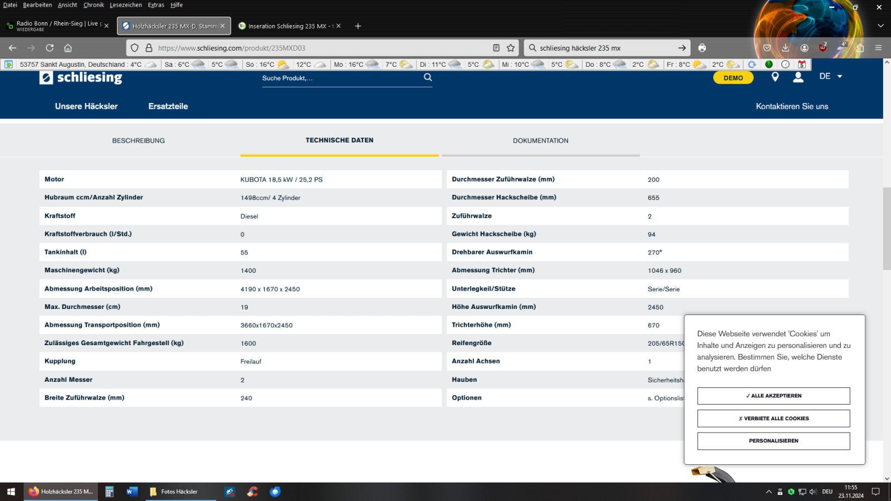891x501 pixels.
Task: Open the Lesezeichen menu
Action: click(x=126, y=5)
